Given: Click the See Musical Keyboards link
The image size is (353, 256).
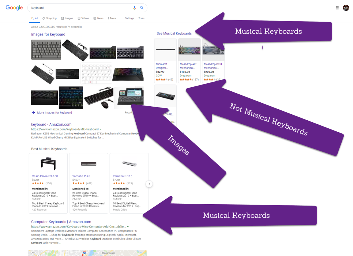Looking at the screenshot, I should (x=174, y=34).
